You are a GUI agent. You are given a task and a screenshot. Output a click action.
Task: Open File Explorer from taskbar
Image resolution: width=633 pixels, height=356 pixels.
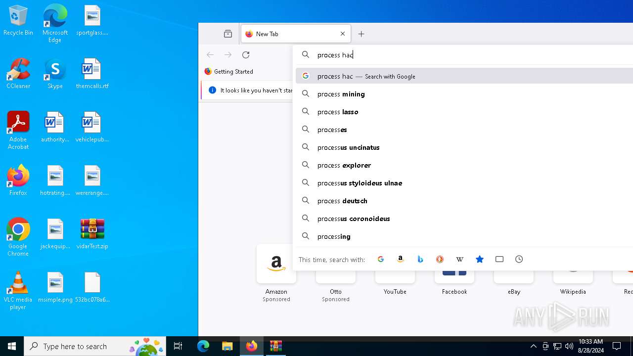tap(227, 346)
